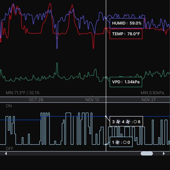
Task: Click the HUMID: 59.0% tooltip
Action: [x=127, y=23]
